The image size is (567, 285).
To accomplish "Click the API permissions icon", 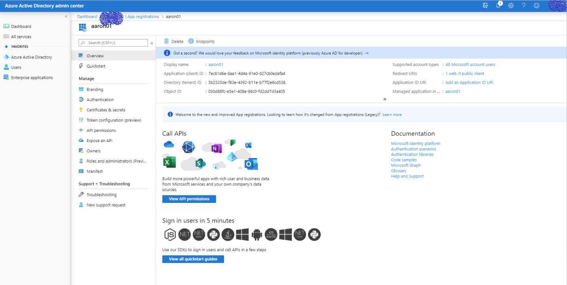I will 81,131.
